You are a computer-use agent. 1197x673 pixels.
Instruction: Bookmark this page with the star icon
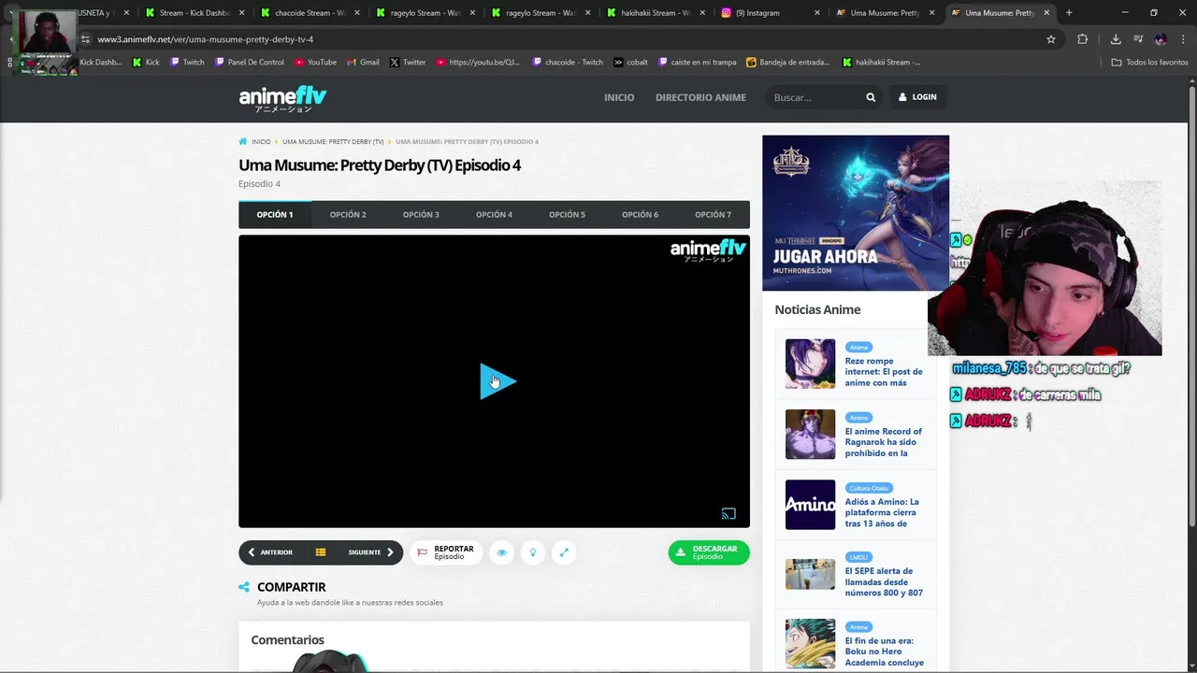coord(1051,39)
